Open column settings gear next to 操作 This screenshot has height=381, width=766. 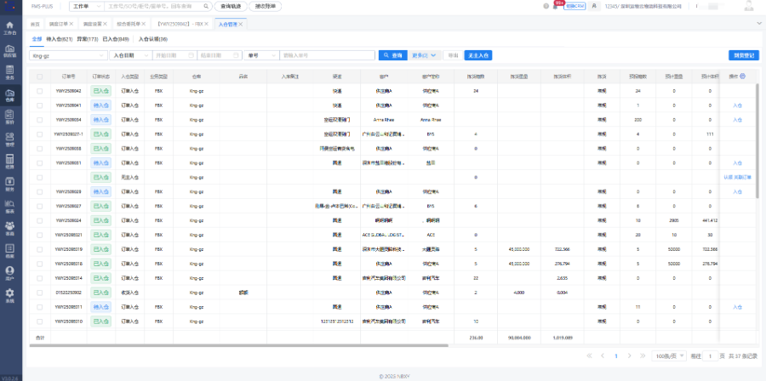(x=742, y=77)
